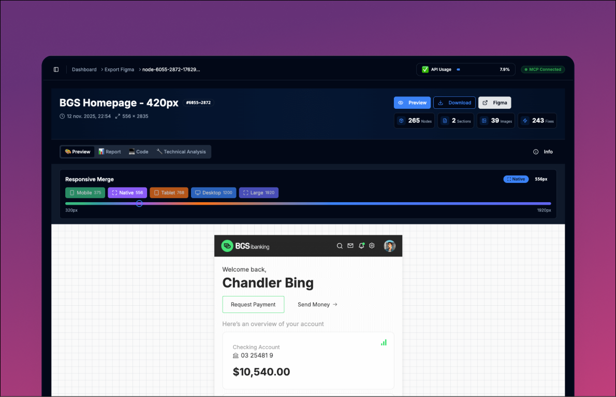Click the bank icon by account number
Image resolution: width=616 pixels, height=397 pixels.
point(236,356)
